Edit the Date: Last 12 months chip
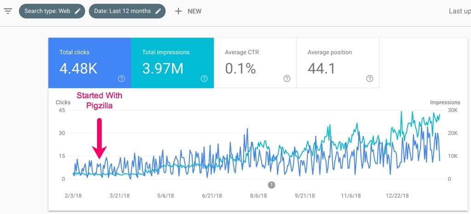Image resolution: width=471 pixels, height=214 pixels. [127, 11]
